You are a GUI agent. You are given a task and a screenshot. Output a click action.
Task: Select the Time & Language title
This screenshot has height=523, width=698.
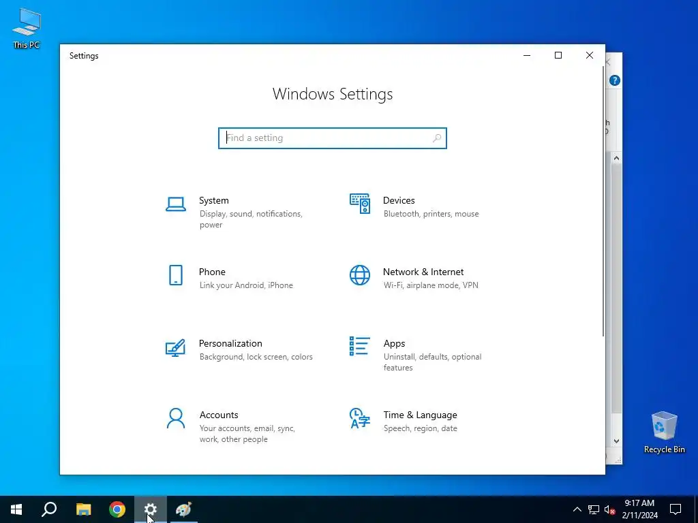[x=420, y=415]
